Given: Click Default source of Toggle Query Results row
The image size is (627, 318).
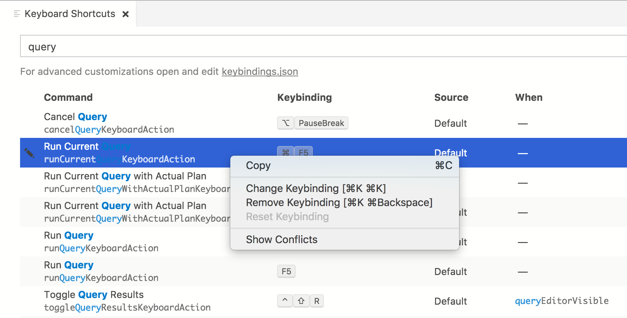Looking at the screenshot, I should pyautogui.click(x=451, y=301).
